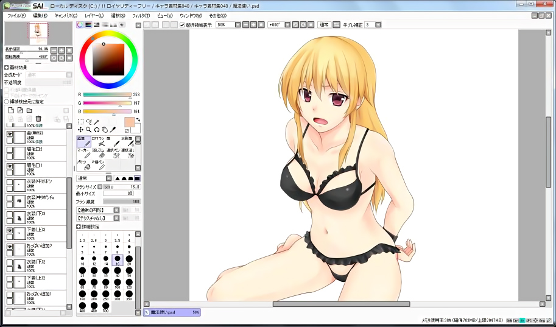556x327 pixels.
Task: Open the レイヤー(L) menu
Action: 94,15
